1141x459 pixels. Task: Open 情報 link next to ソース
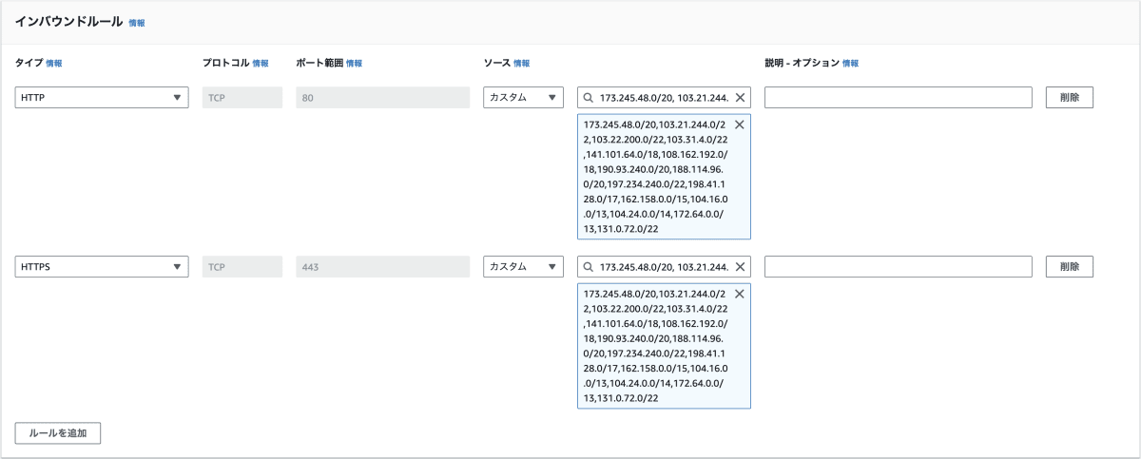[522, 64]
